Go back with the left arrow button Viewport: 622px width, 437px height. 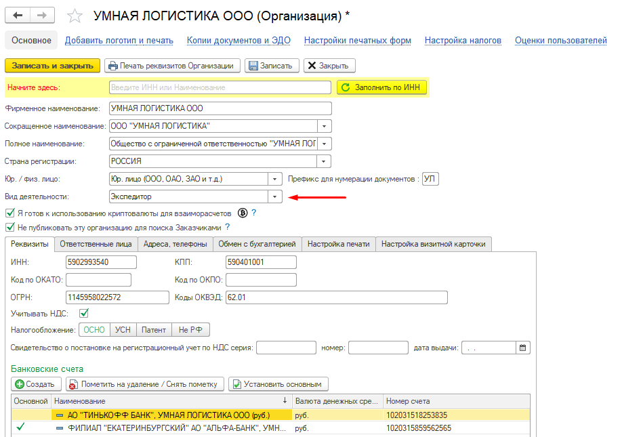[18, 16]
